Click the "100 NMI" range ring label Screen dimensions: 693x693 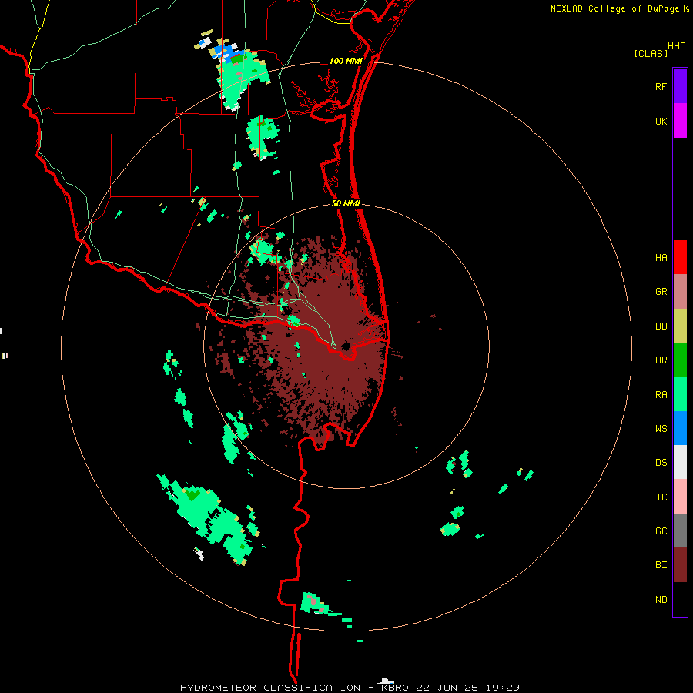coord(346,61)
